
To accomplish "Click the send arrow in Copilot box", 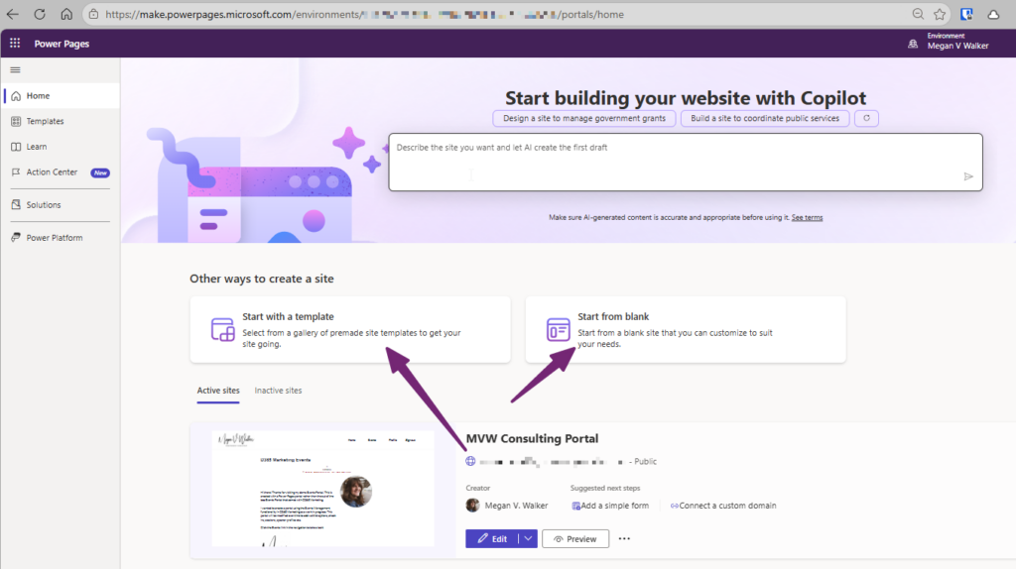I will [x=968, y=176].
